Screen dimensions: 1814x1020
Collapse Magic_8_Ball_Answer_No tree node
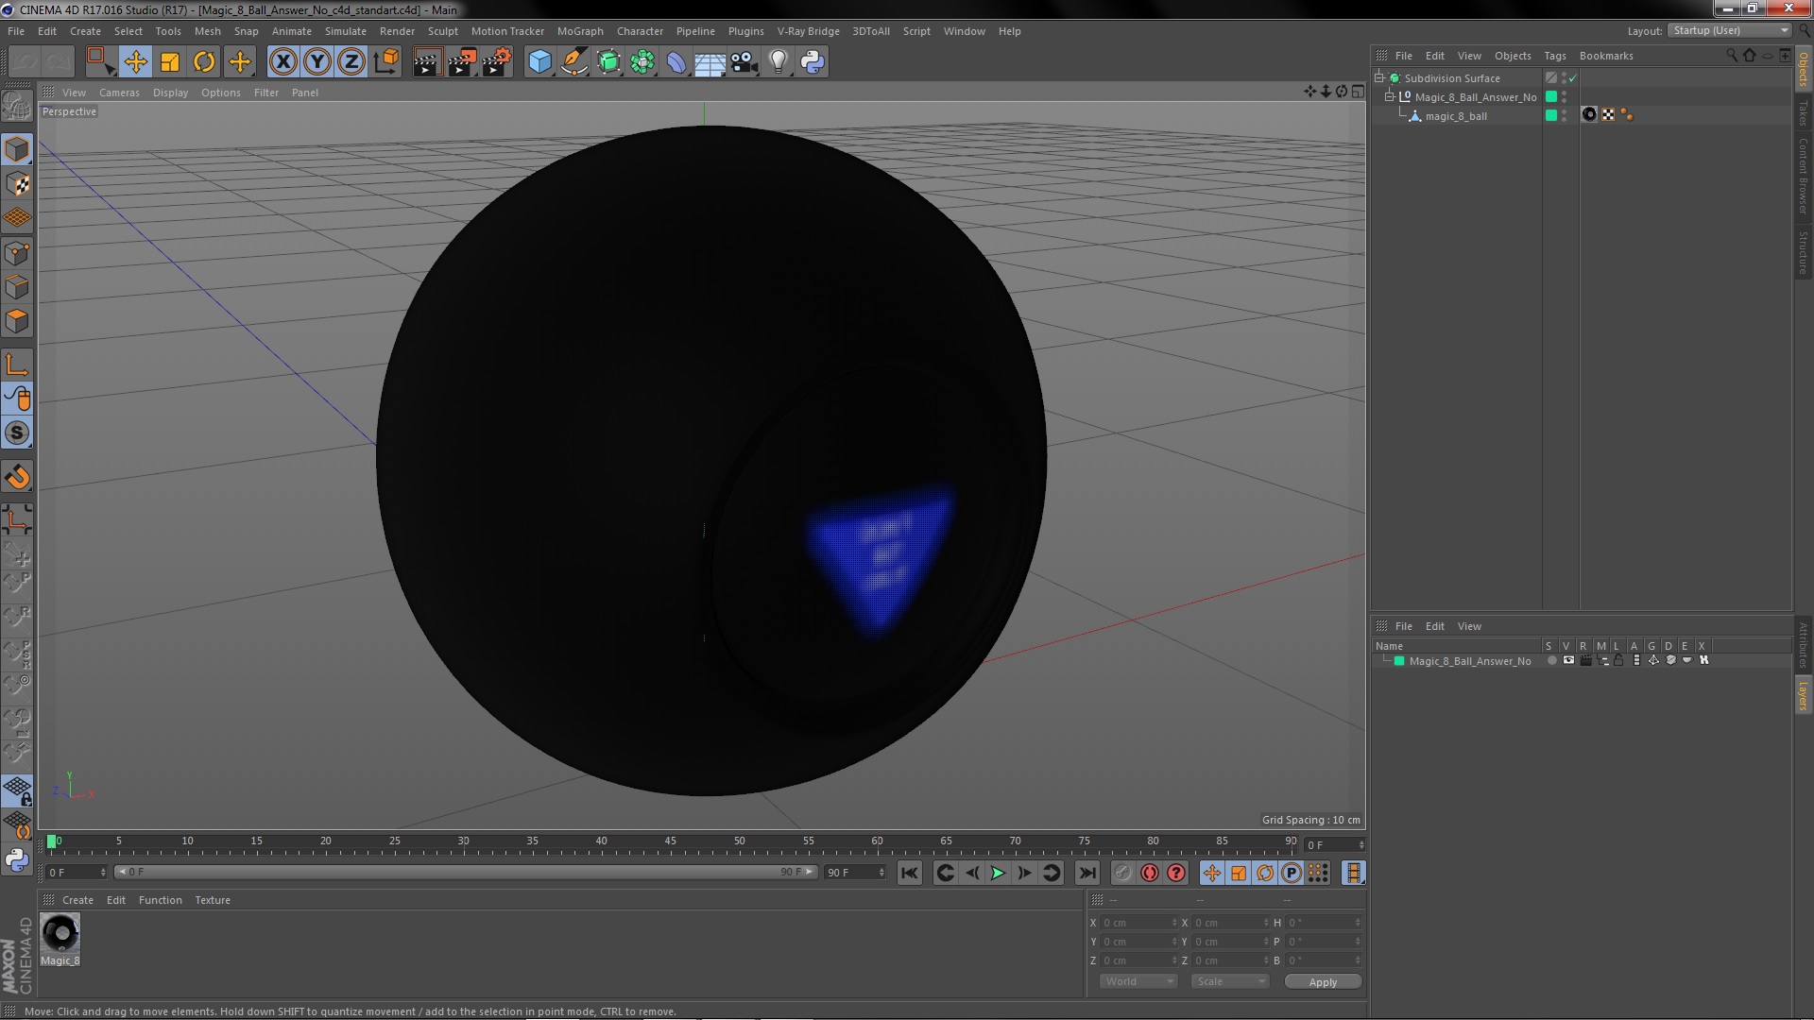(1390, 97)
